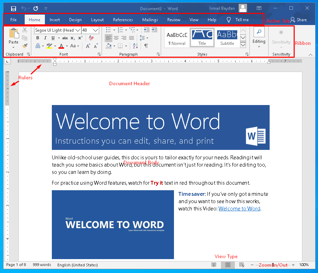Switch to the Mailings tab
Screen dimensions: 318x273
point(150,20)
